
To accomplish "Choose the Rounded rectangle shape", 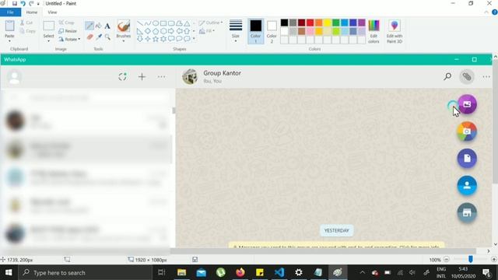I will pos(171,23).
